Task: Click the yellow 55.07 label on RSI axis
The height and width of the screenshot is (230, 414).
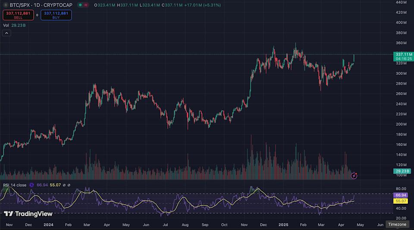Action: coord(401,201)
